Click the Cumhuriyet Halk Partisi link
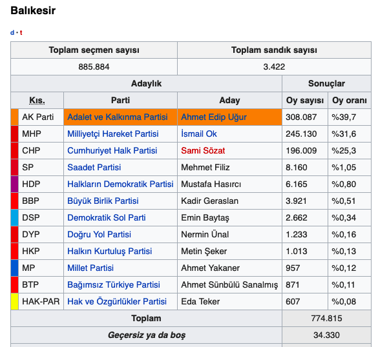 pyautogui.click(x=112, y=150)
